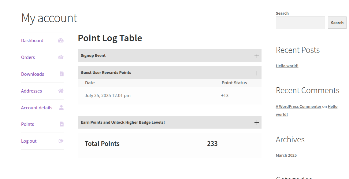The width and height of the screenshot is (349, 179).
Task: Click the Addresses home icon
Action: pyautogui.click(x=61, y=91)
